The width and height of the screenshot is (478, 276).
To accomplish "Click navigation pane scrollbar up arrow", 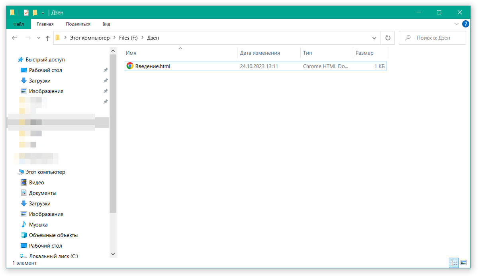I will coord(113,51).
